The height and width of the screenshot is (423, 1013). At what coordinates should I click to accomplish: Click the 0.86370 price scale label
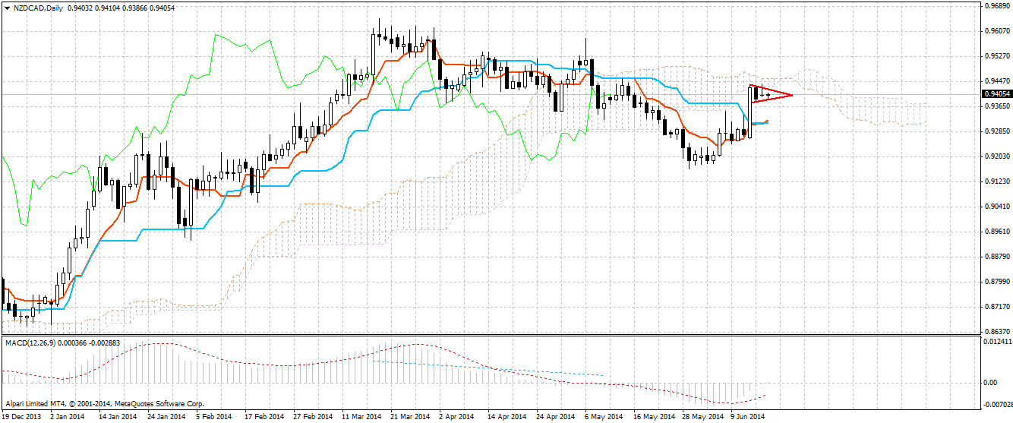(x=996, y=332)
